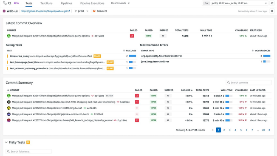This screenshot has height=156, width=277.
Task: Click passed count 13750 badge
Action: [153, 102]
